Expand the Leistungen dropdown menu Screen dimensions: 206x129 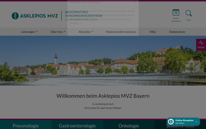29,32
